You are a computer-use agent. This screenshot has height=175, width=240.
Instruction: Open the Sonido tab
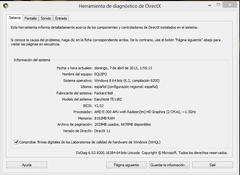pyautogui.click(x=46, y=18)
